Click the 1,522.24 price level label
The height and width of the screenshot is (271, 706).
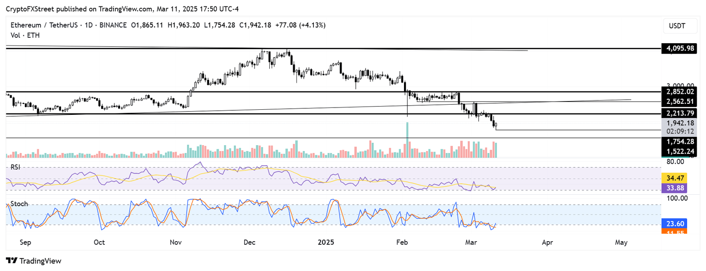[679, 152]
